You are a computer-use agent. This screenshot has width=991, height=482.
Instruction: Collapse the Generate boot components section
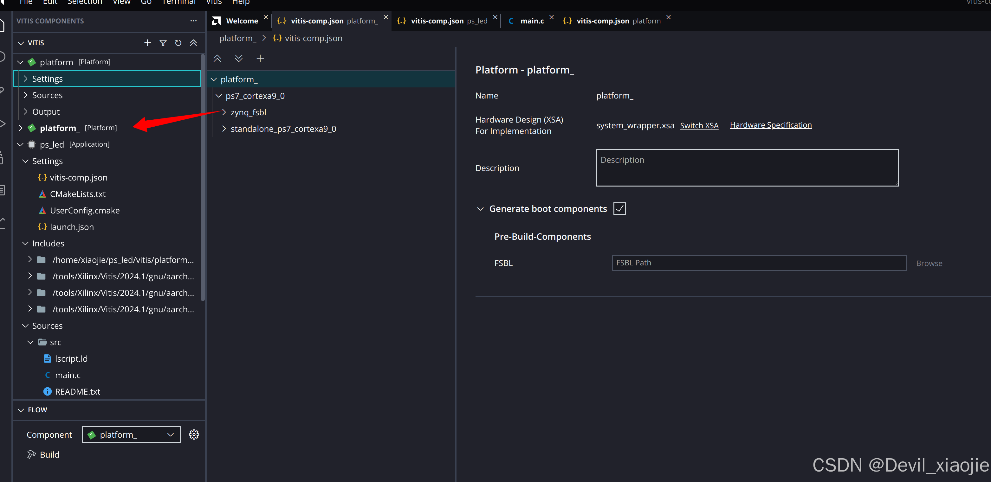pos(480,209)
